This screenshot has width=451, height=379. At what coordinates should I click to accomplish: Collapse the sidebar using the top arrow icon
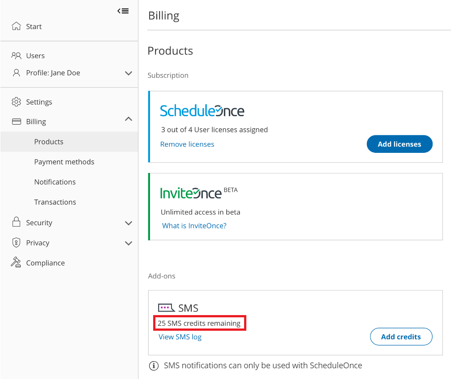(x=123, y=11)
